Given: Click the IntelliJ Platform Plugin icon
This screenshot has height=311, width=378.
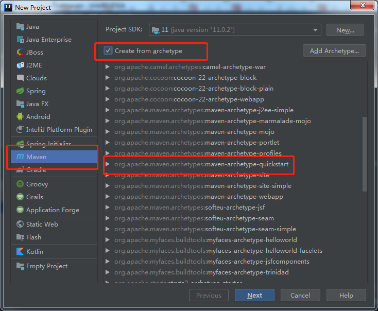Looking at the screenshot, I should coord(20,129).
